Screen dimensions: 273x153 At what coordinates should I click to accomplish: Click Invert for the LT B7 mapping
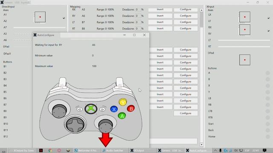tap(160, 22)
